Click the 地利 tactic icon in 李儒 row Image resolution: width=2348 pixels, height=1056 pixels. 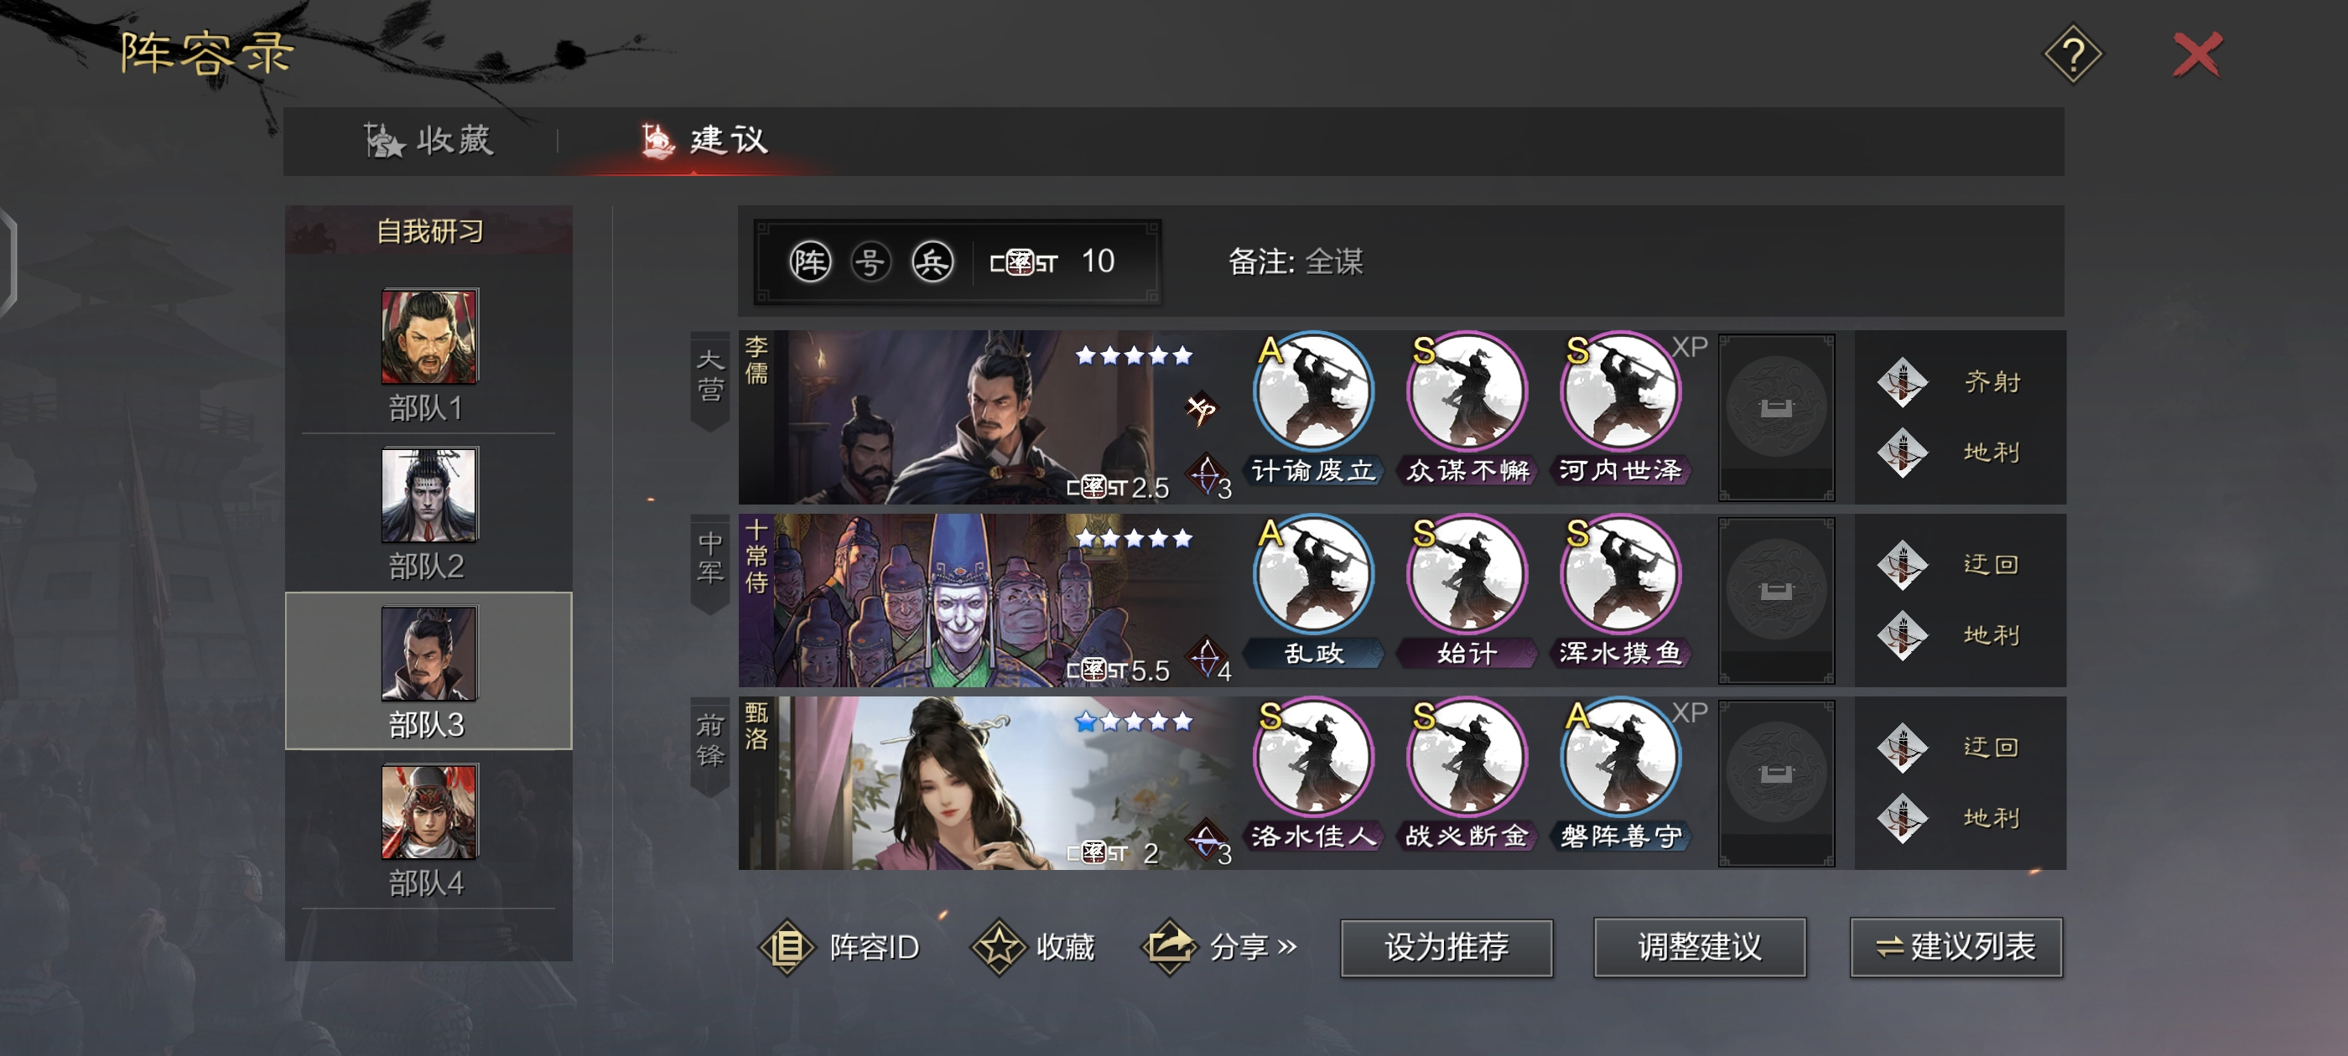point(1902,453)
